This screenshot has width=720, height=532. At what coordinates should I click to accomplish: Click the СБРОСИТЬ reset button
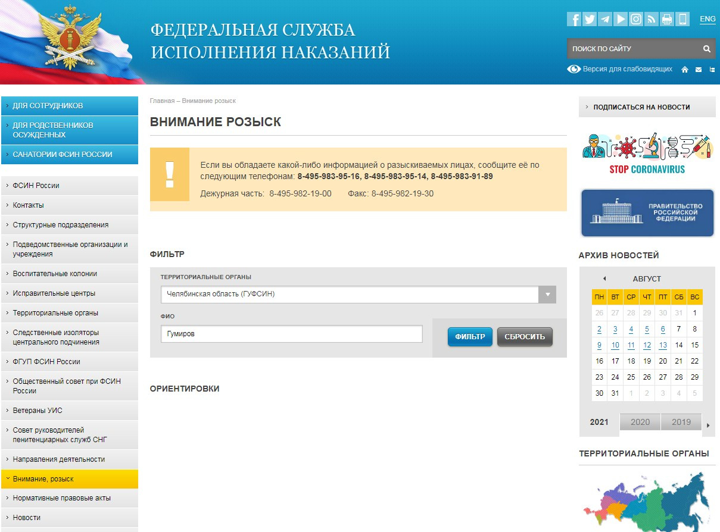(525, 337)
